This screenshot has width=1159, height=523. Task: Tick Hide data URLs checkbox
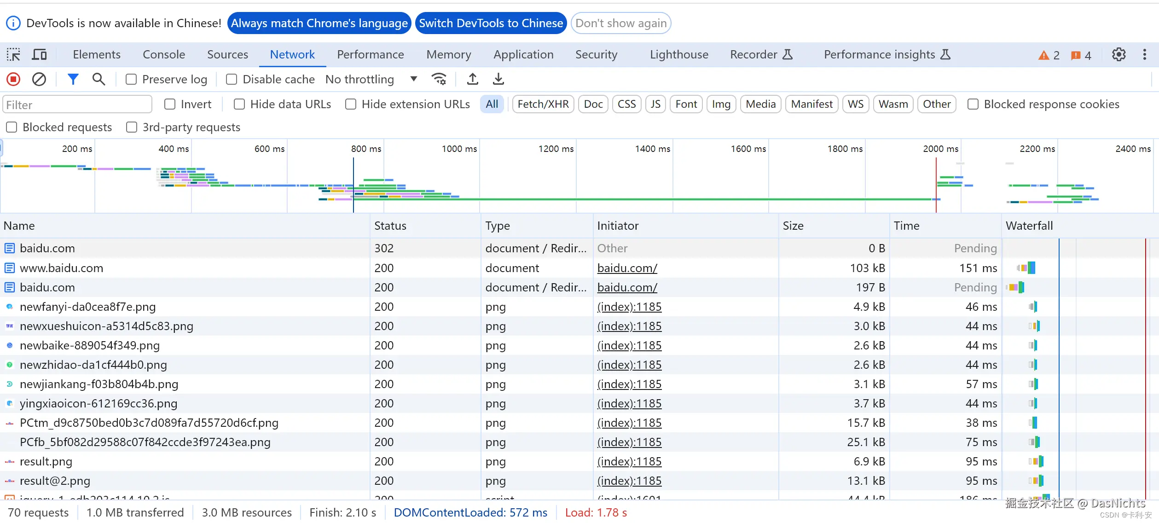(x=239, y=105)
